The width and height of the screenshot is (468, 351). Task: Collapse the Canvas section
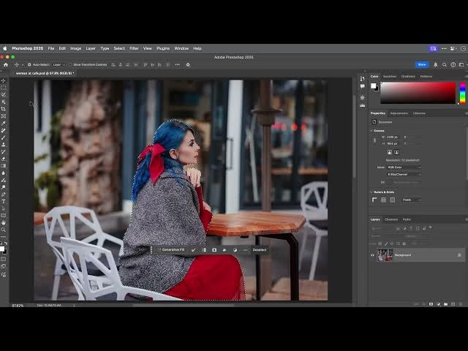[371, 131]
